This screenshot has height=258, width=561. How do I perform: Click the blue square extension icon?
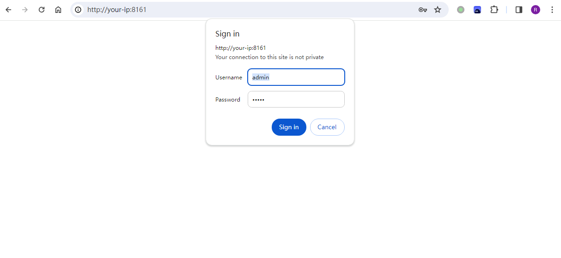477,10
